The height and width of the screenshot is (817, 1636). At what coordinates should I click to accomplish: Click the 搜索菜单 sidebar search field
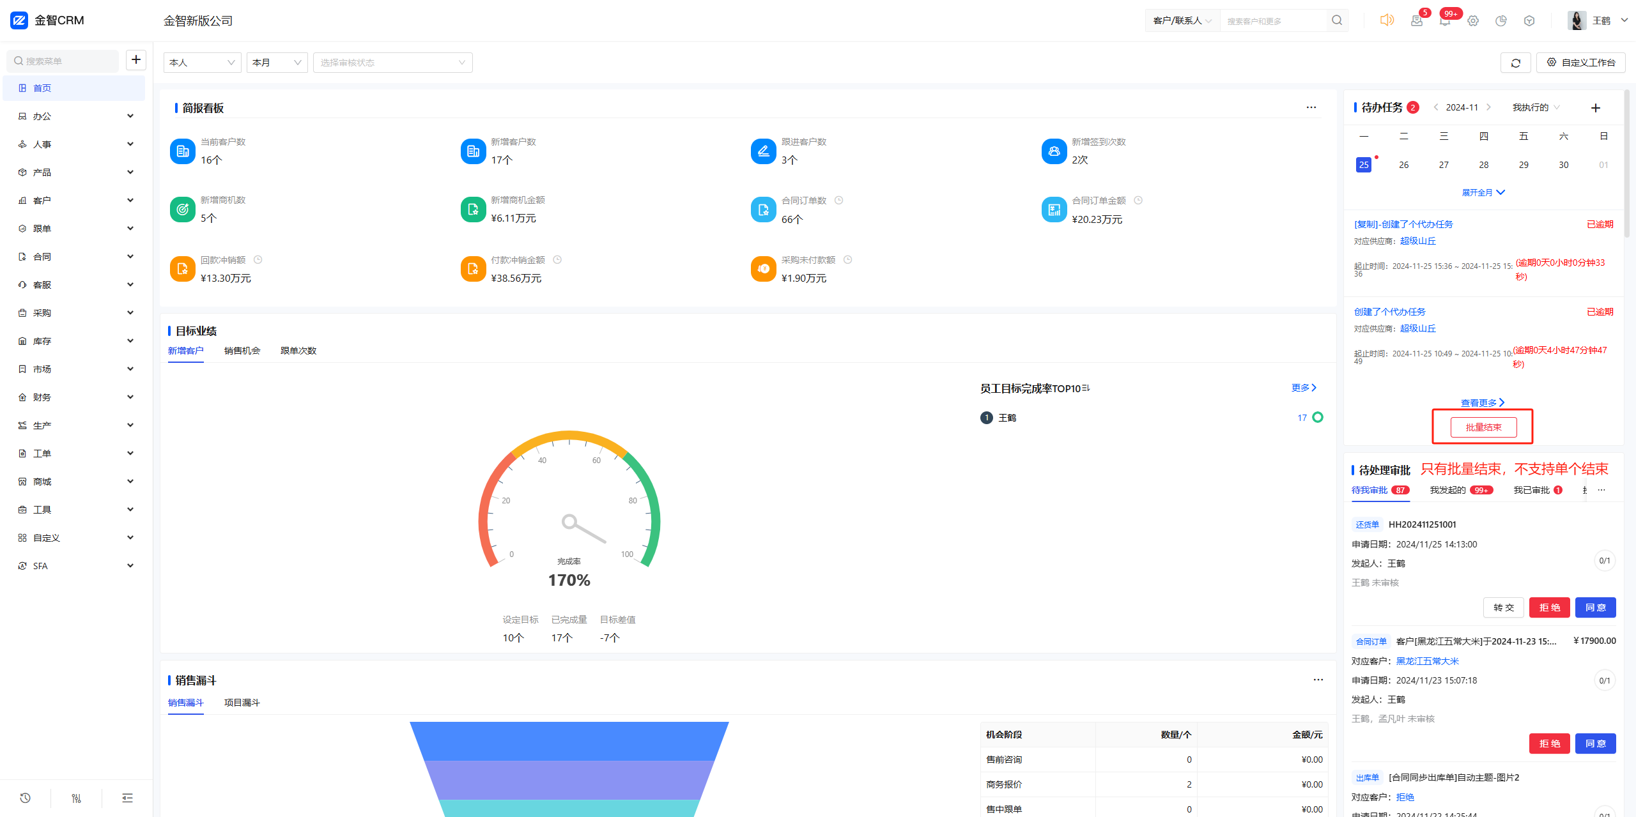pyautogui.click(x=63, y=61)
